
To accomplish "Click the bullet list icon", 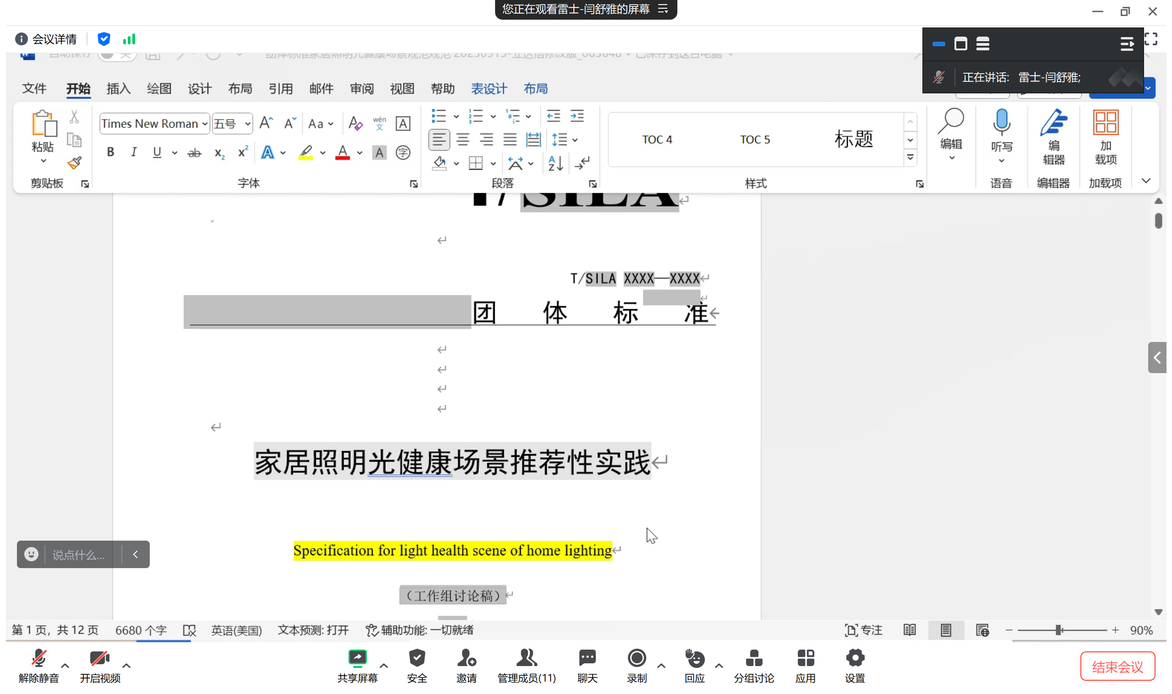I will [438, 116].
